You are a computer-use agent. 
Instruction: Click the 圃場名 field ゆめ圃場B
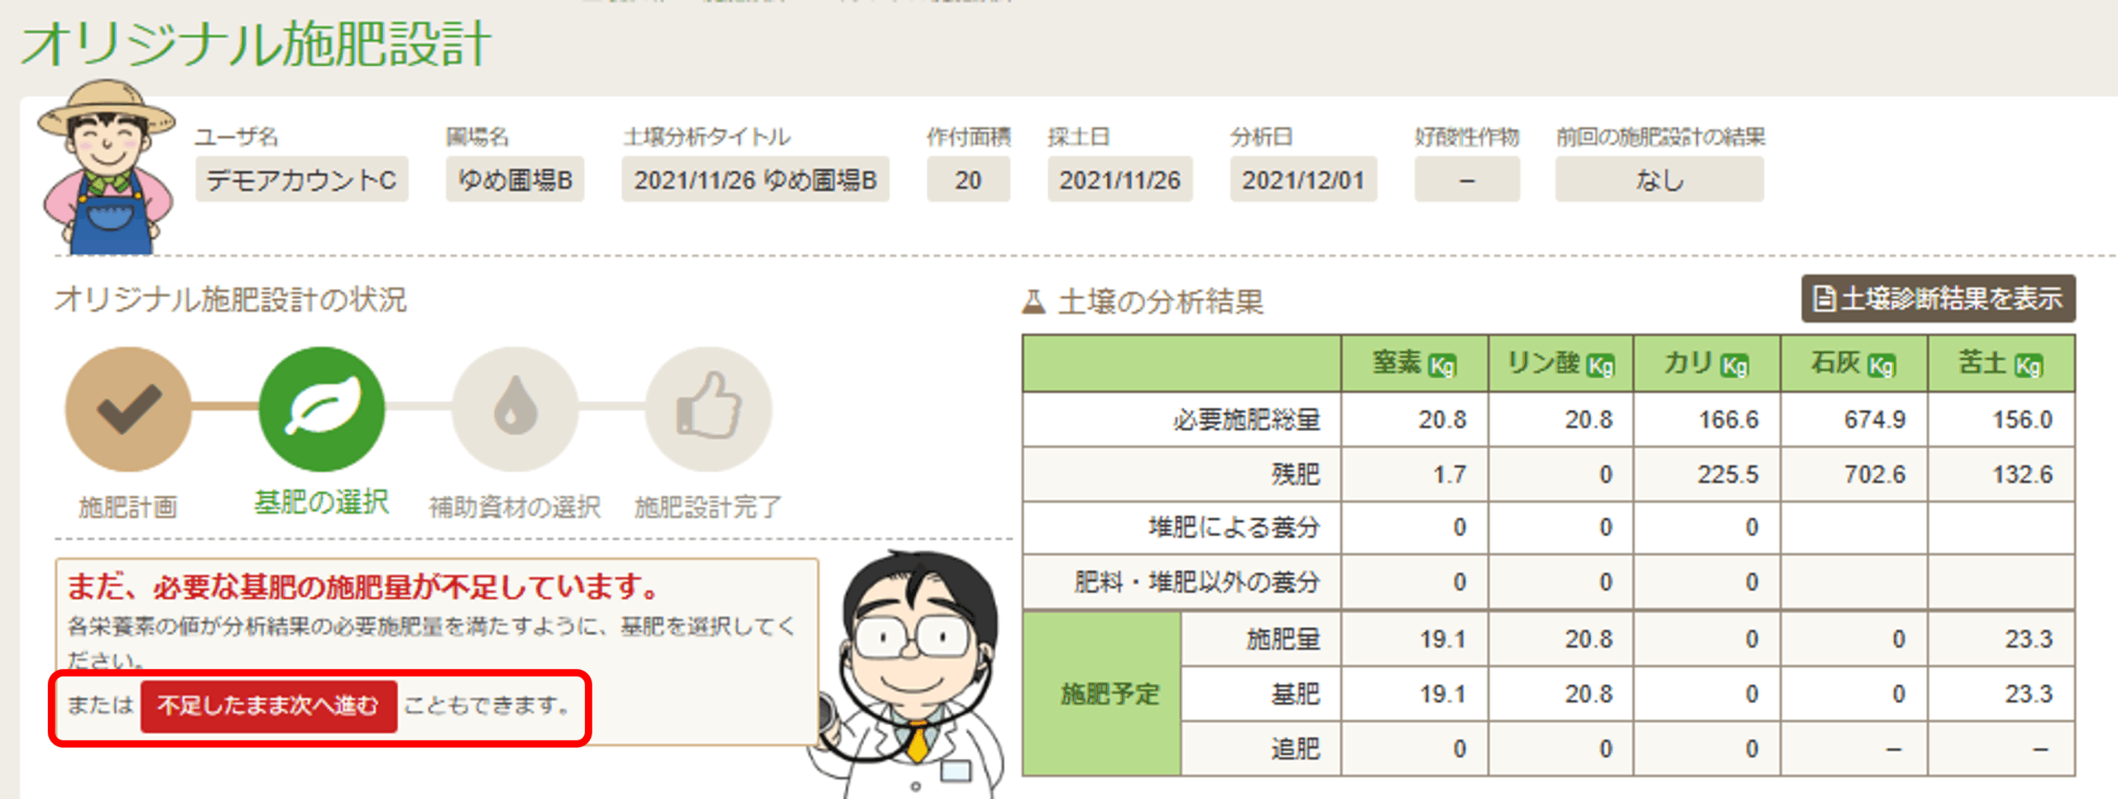click(x=515, y=179)
